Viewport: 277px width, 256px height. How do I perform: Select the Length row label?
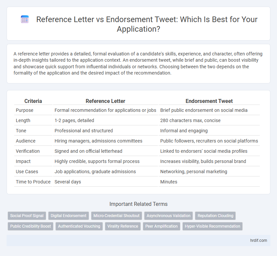[x=23, y=120]
